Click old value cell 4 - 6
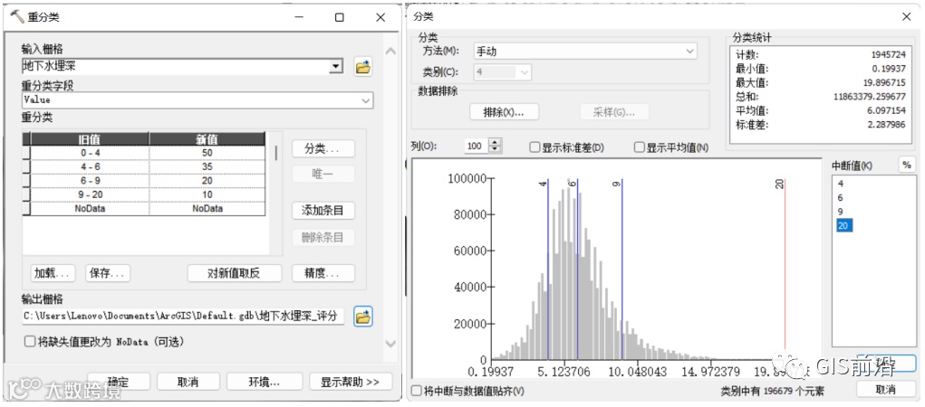Screen dimensions: 925x407 [89, 166]
